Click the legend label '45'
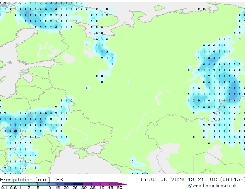The width and height of the screenshot is (245, 189). (111, 187)
